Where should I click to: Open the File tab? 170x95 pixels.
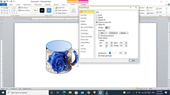click(3, 4)
